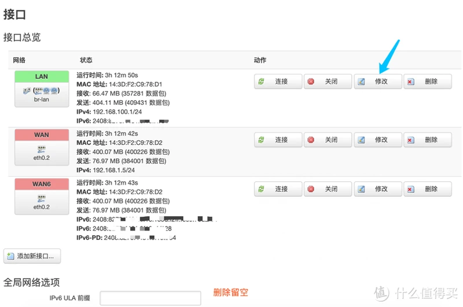Click the 添加新接口... button

point(32,256)
